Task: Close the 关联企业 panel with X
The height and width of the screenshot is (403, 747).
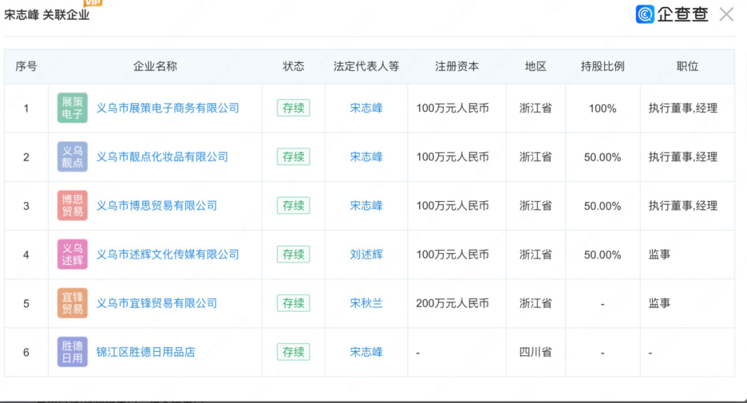Action: (x=726, y=14)
